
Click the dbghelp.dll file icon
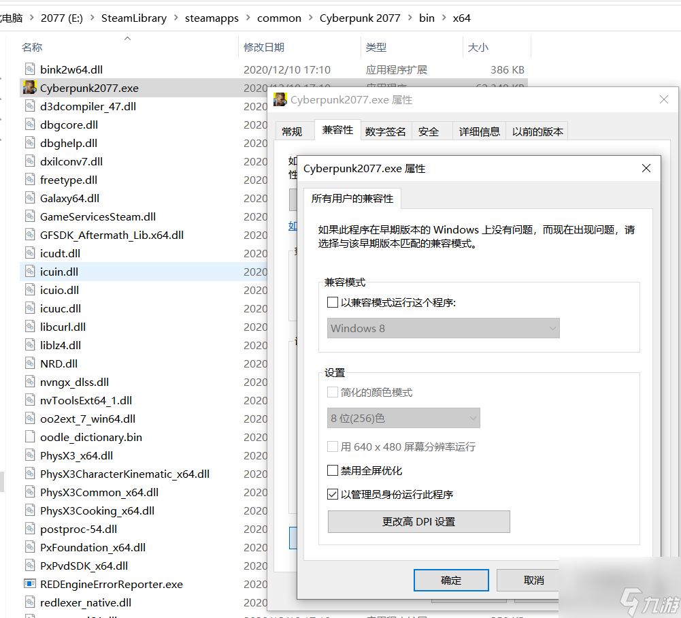point(30,142)
